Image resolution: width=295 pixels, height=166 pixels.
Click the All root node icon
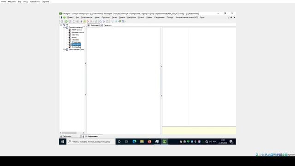[64, 25]
